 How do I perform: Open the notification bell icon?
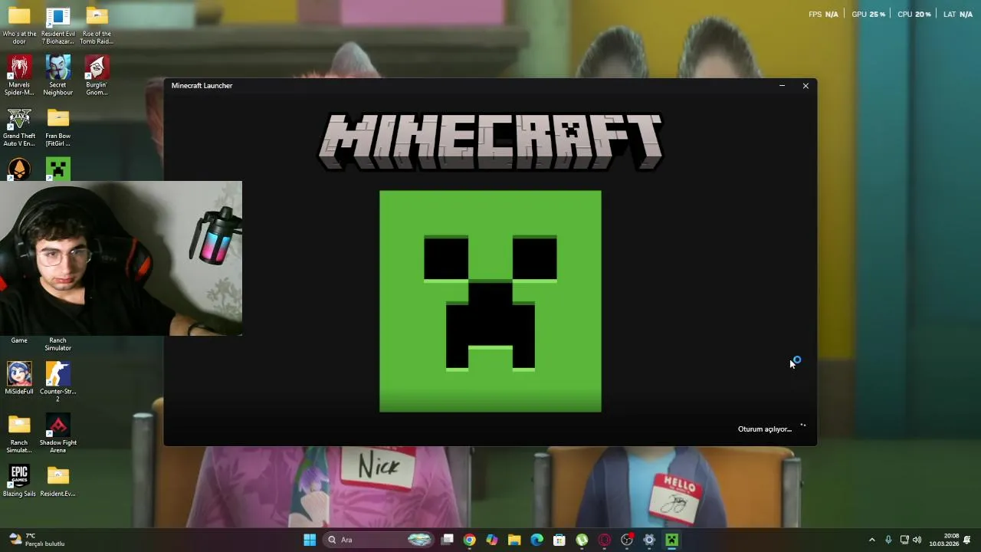tap(967, 540)
